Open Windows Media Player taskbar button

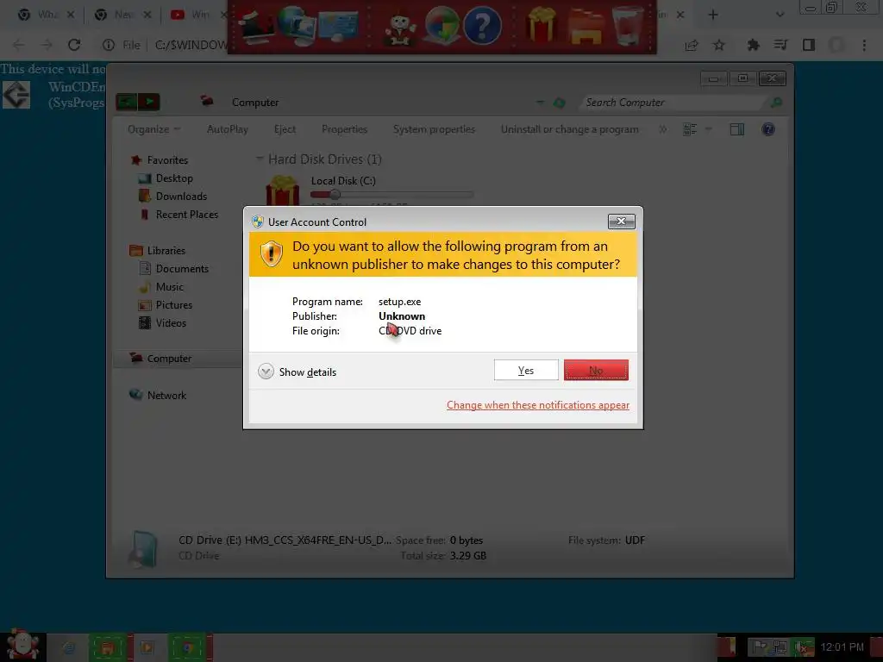147,647
